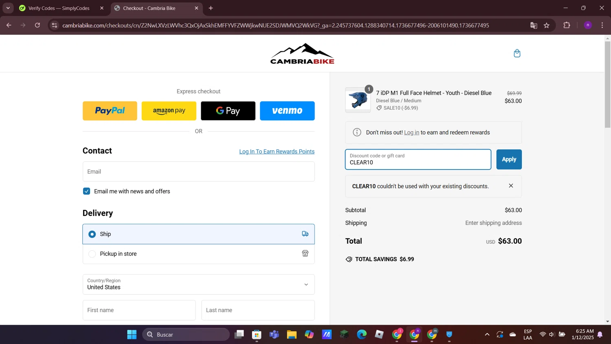Click the browser address bar URL

[275, 25]
